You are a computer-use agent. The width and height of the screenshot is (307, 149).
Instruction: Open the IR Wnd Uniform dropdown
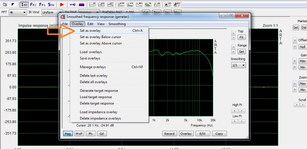[52, 12]
